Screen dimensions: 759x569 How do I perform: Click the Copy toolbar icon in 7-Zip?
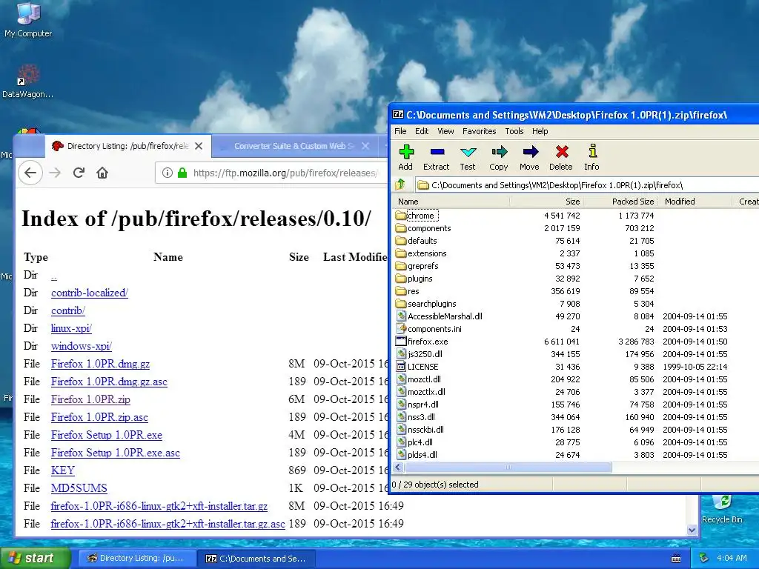pos(499,158)
